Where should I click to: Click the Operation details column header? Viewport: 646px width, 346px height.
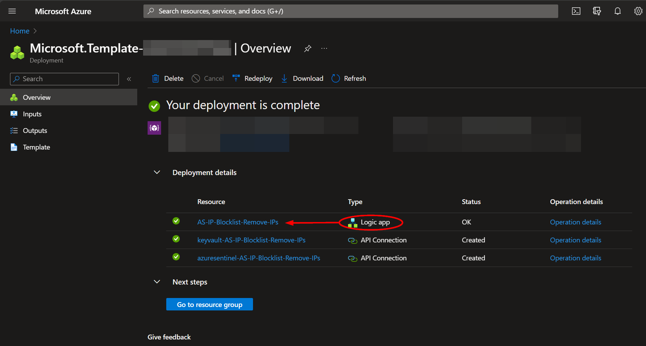point(576,202)
